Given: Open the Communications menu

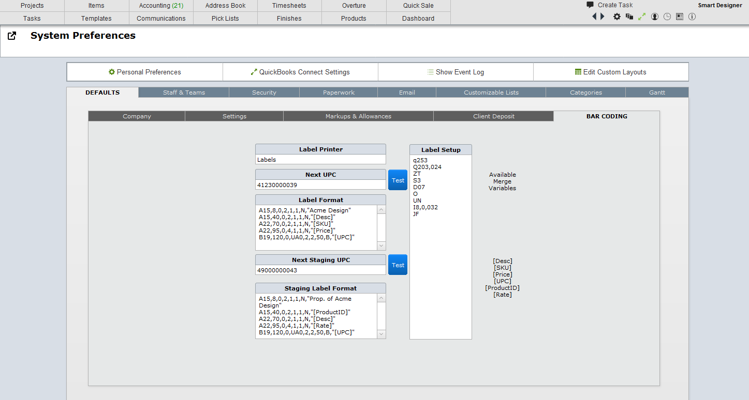Looking at the screenshot, I should [161, 18].
